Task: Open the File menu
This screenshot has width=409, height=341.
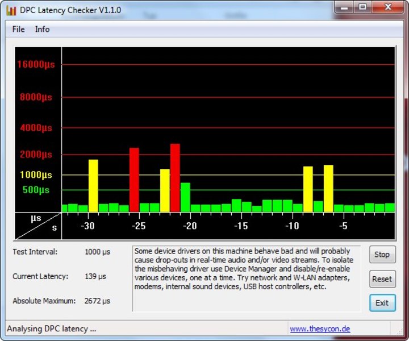Action: [19, 29]
